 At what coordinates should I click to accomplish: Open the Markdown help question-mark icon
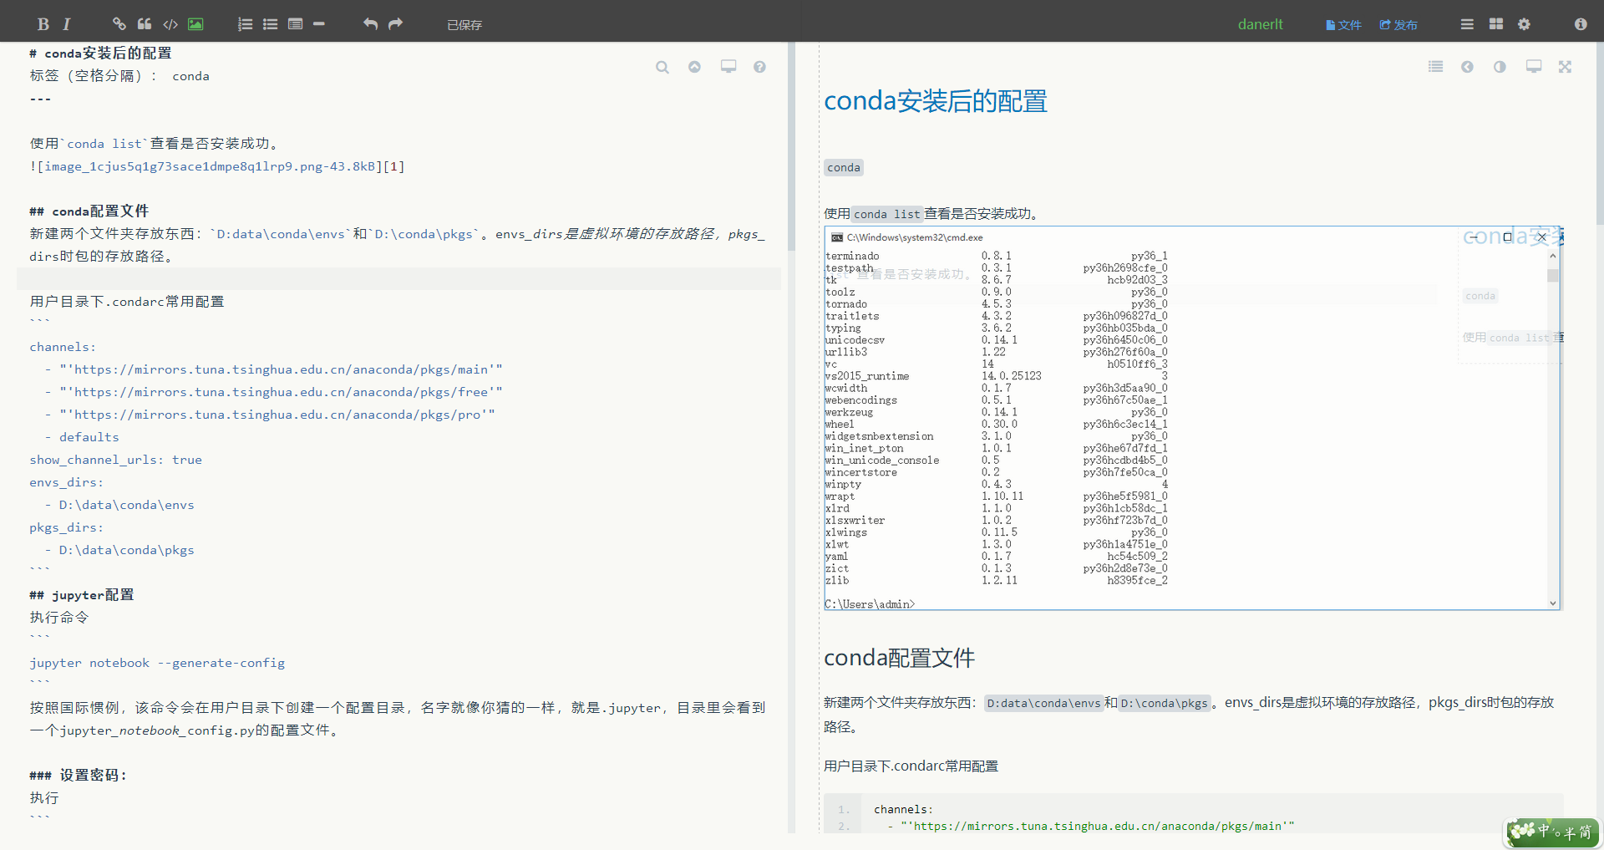click(759, 67)
